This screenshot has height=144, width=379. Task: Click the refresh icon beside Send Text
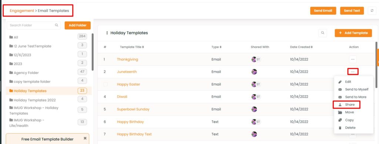(372, 11)
